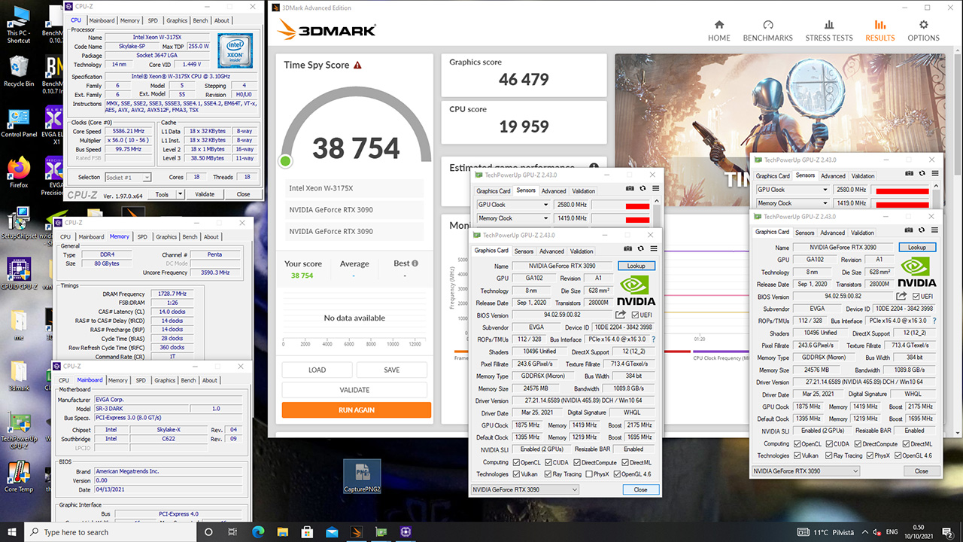Open GPU selector dropdown in left GPU-Z card window
Image resolution: width=963 pixels, height=542 pixels.
(x=524, y=489)
